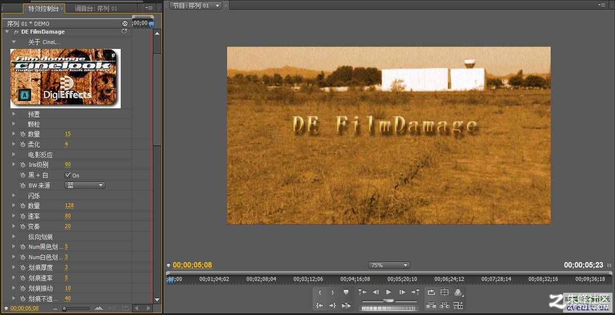Toggle animation stopwatch for 划痕振动
The width and height of the screenshot is (615, 315).
pyautogui.click(x=23, y=288)
